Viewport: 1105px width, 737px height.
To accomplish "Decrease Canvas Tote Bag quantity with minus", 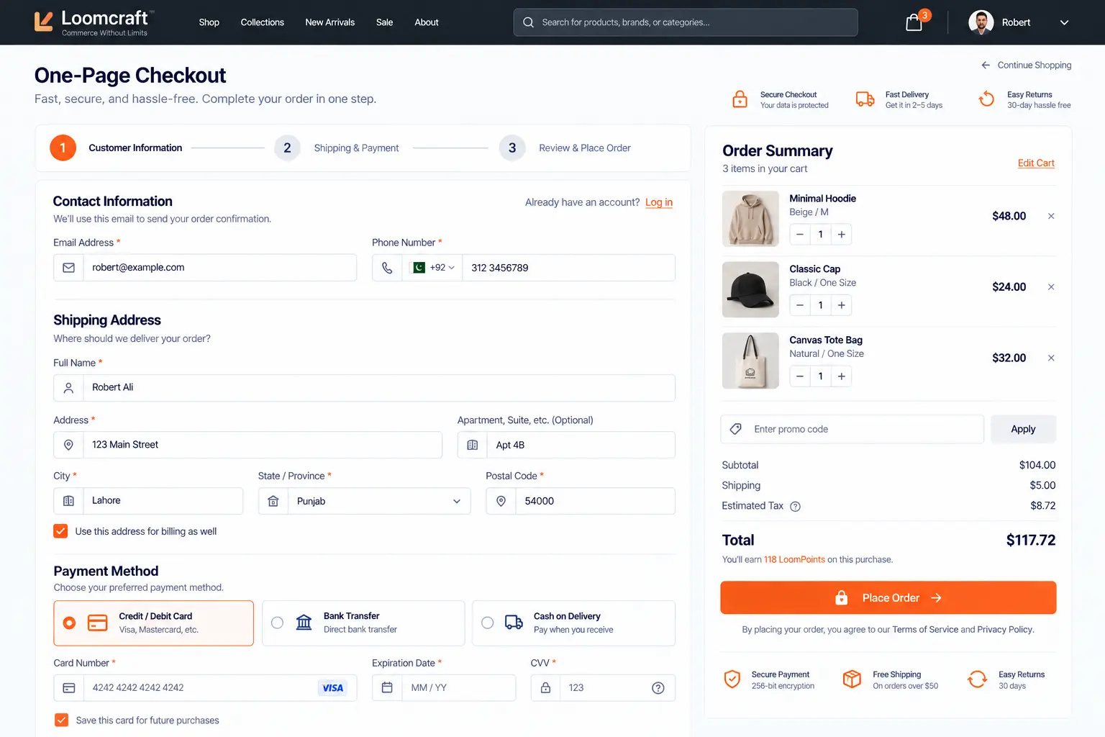I will point(800,376).
